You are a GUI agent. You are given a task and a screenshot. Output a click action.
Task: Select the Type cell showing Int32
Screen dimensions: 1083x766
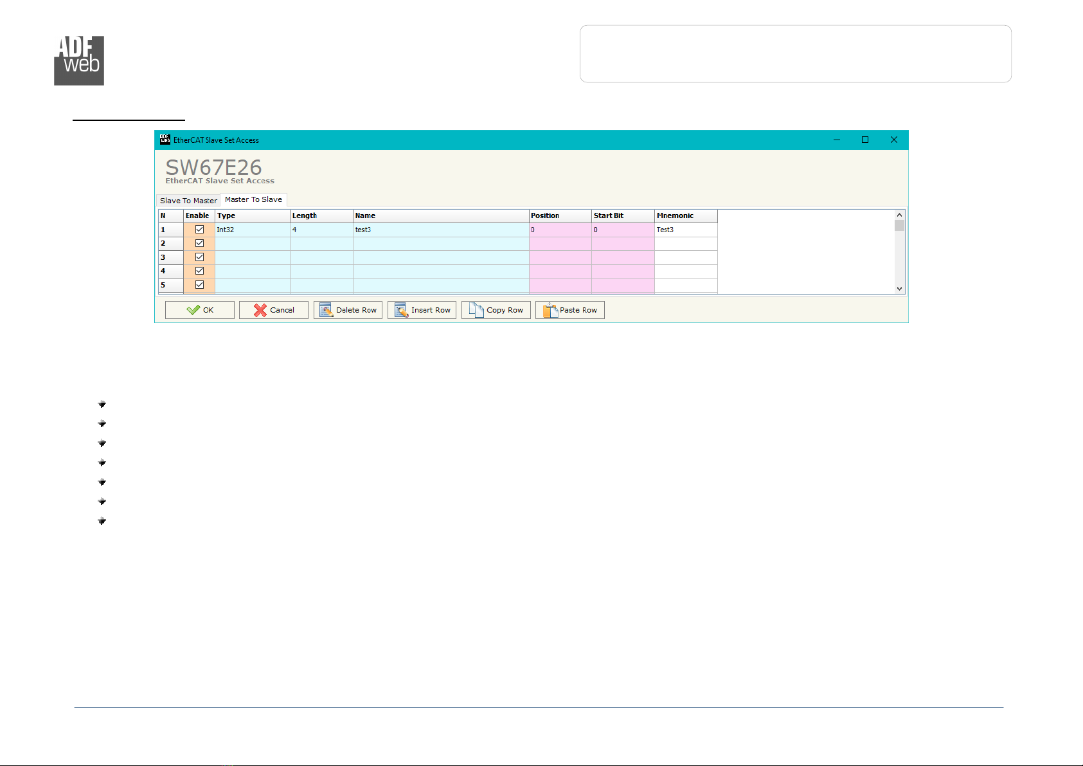coord(253,230)
